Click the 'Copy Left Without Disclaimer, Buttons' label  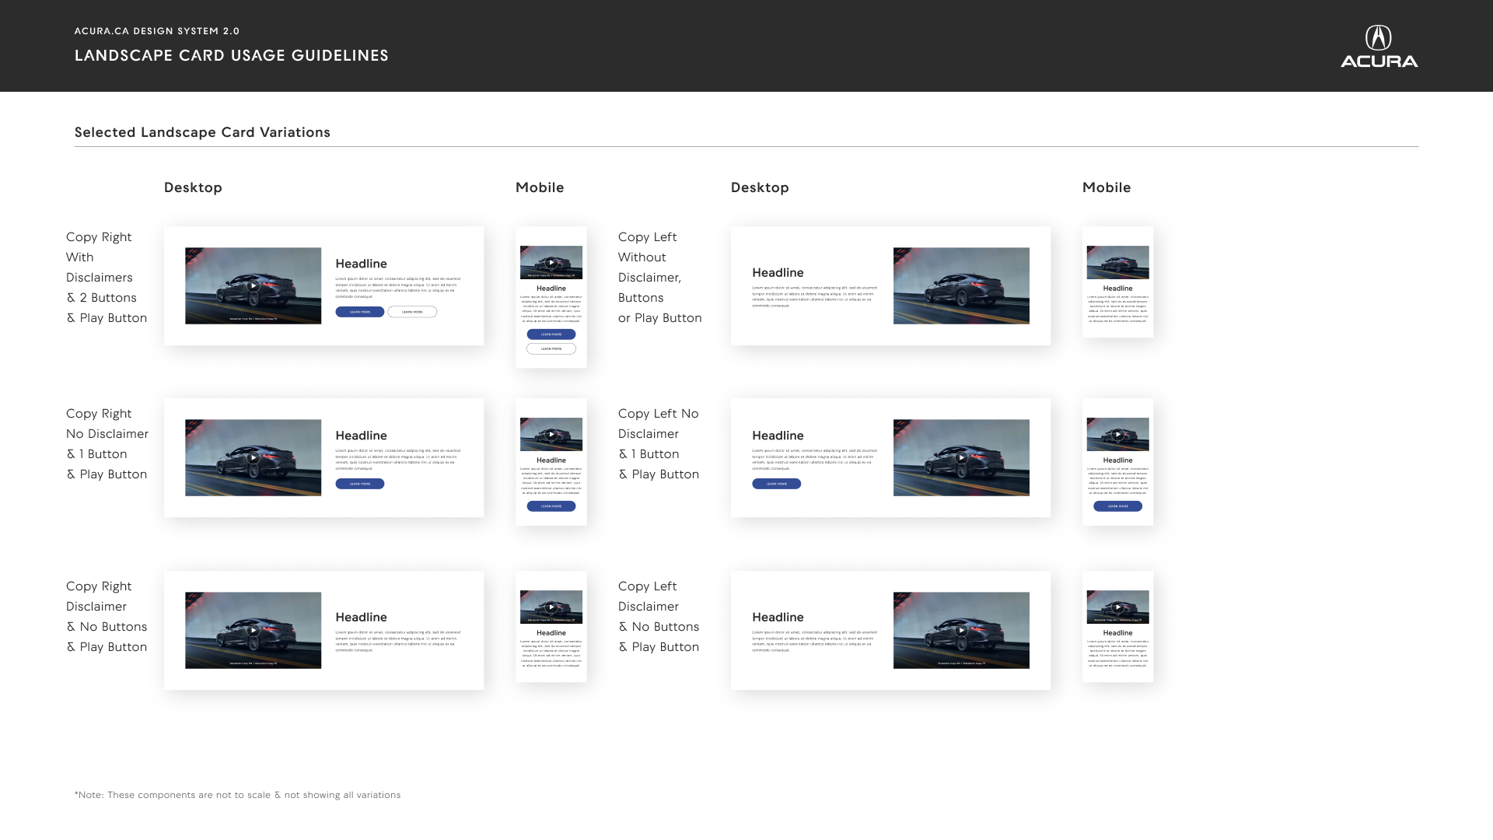[x=660, y=278]
